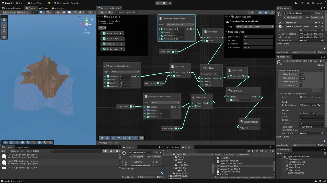The height and width of the screenshot is (183, 327).
Task: Toggle Water Plane active checkbox
Action: (x=130, y=152)
